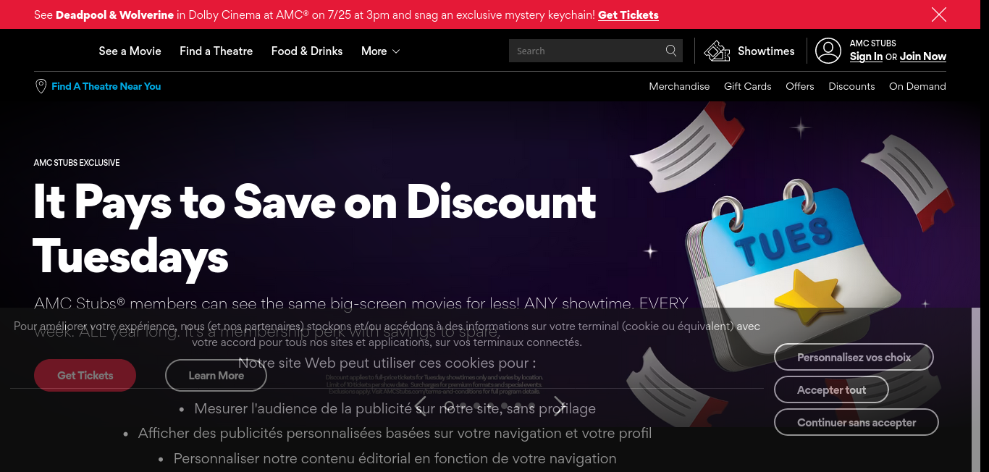This screenshot has height=472, width=989.
Task: Select the first carousel dot indicator
Action: tap(450, 406)
